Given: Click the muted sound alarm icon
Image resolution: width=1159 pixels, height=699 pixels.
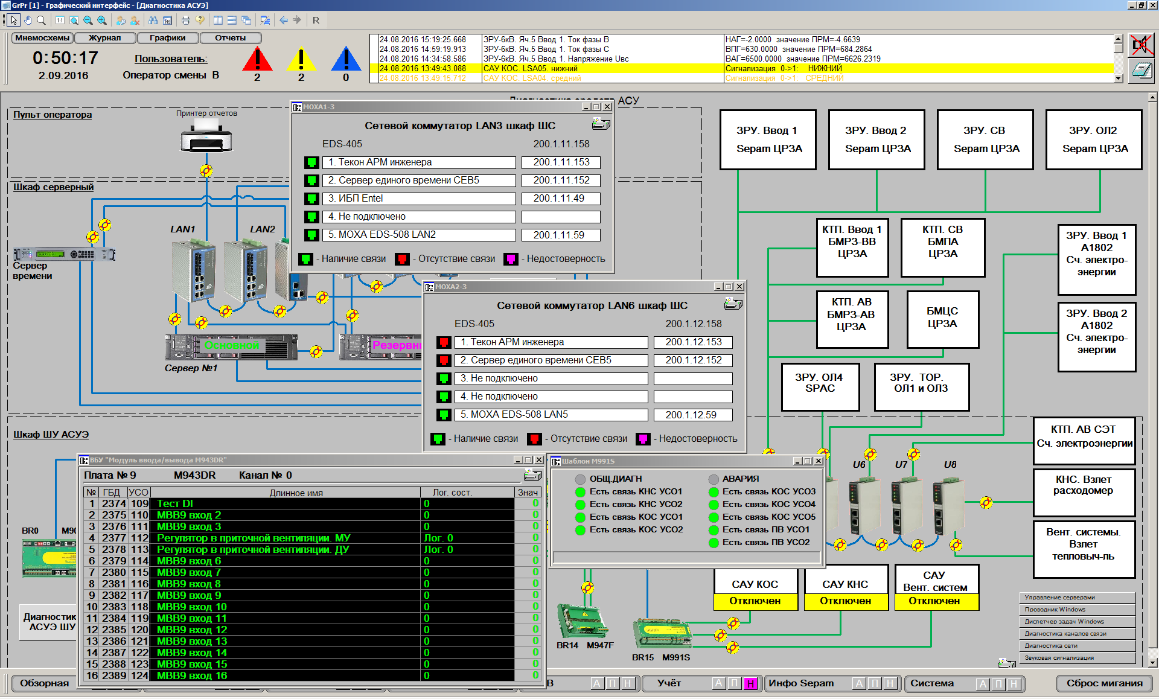Looking at the screenshot, I should pyautogui.click(x=1140, y=45).
